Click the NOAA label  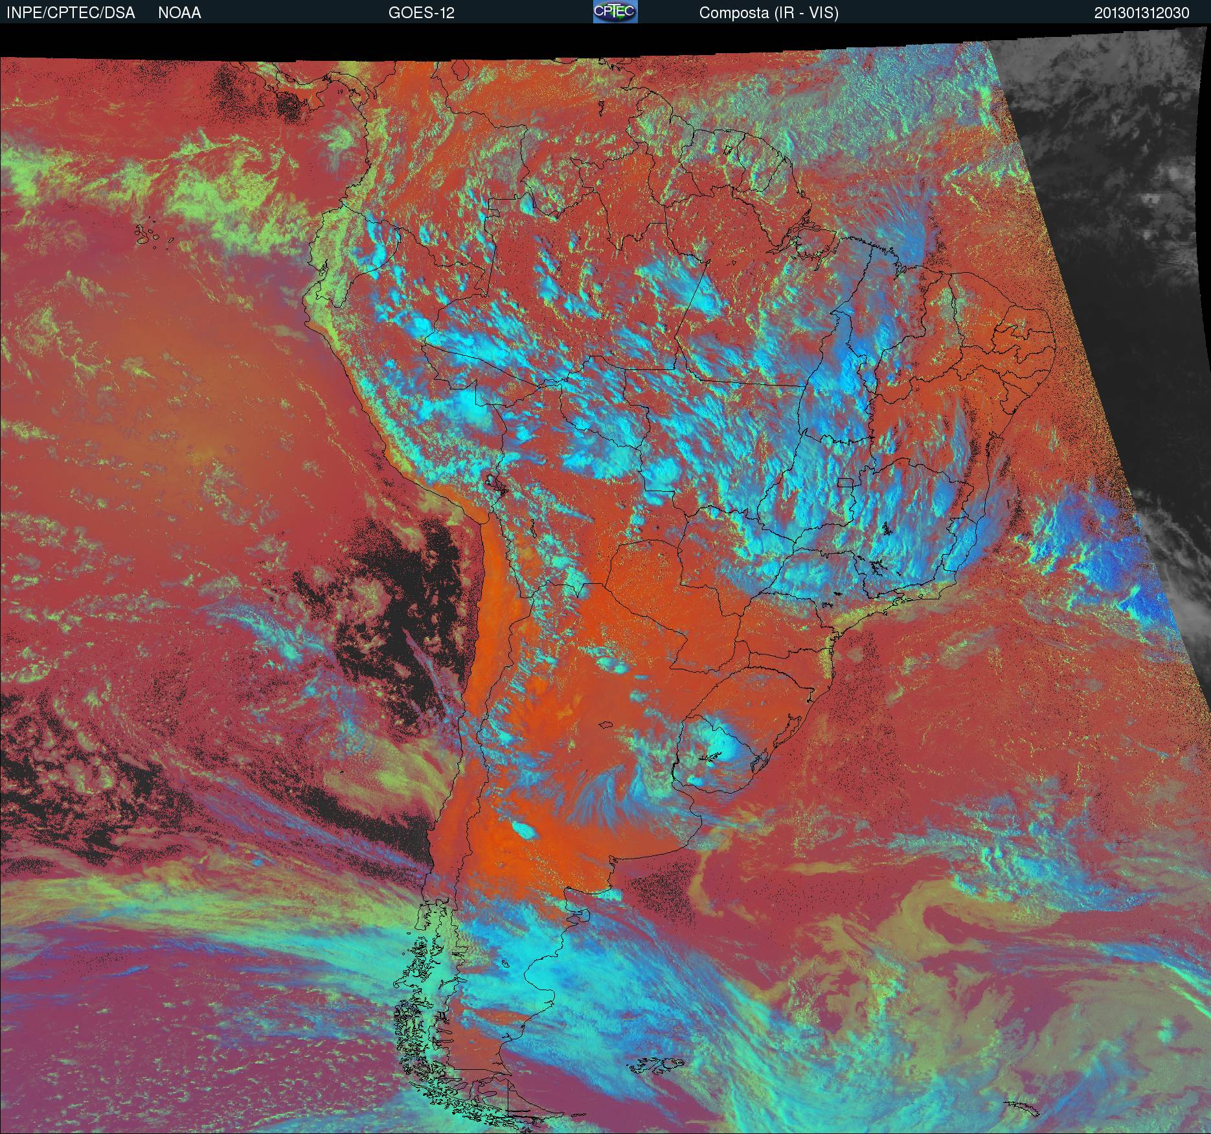click(x=179, y=13)
